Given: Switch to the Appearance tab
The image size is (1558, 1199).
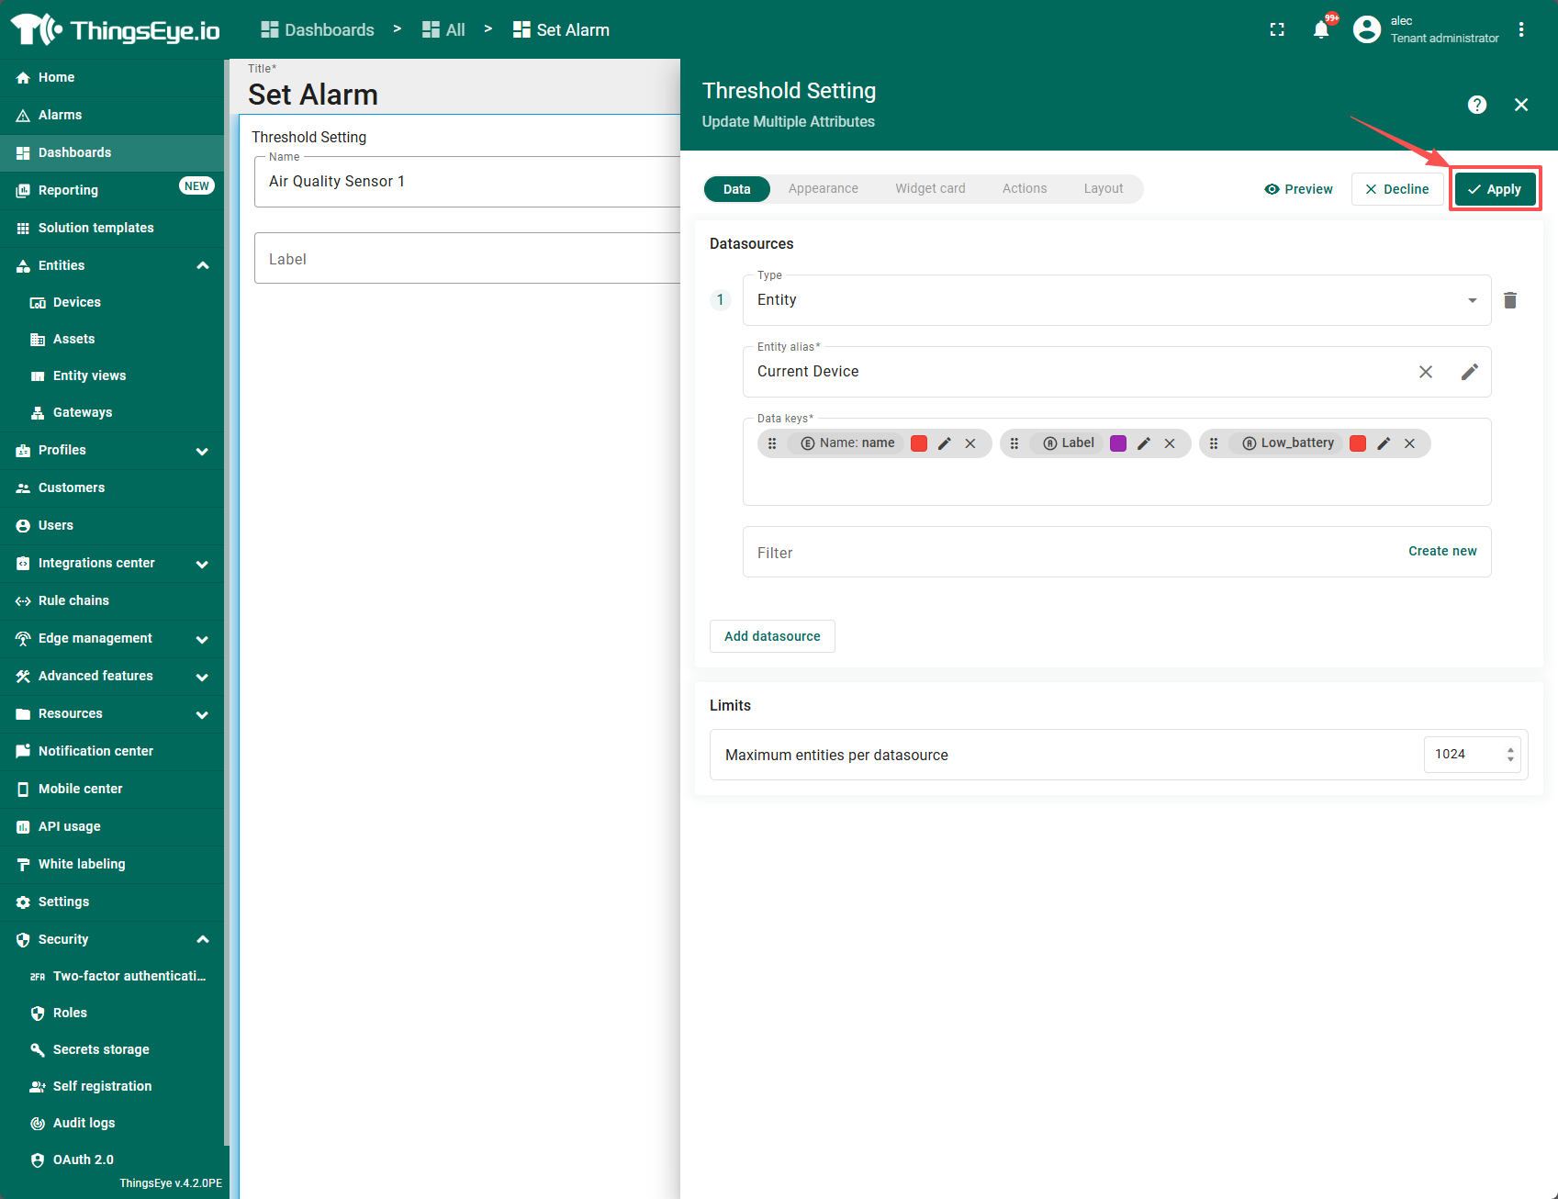Looking at the screenshot, I should [823, 189].
